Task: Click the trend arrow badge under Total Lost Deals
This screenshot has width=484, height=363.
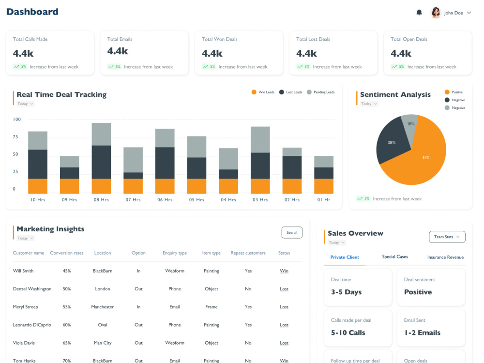Action: [x=303, y=67]
